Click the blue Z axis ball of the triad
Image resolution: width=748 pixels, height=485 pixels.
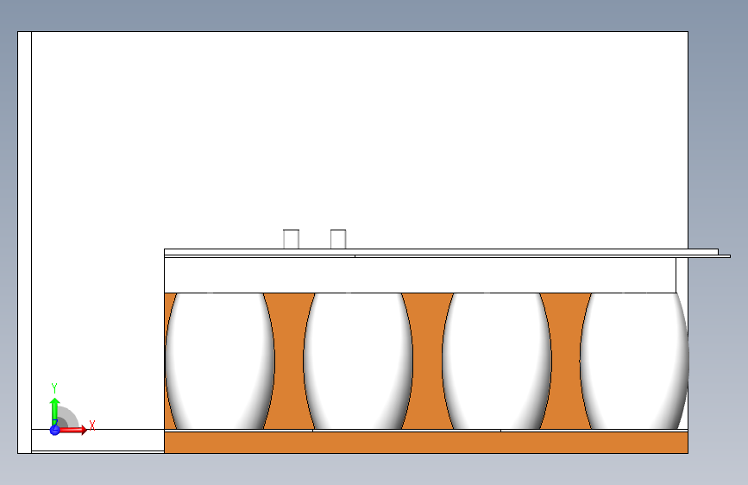point(55,430)
